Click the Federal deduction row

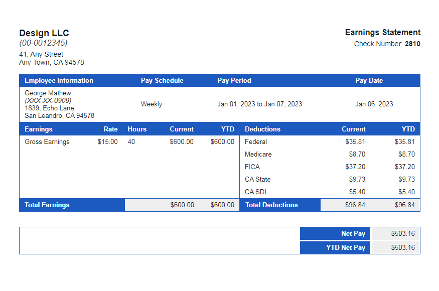(x=256, y=141)
